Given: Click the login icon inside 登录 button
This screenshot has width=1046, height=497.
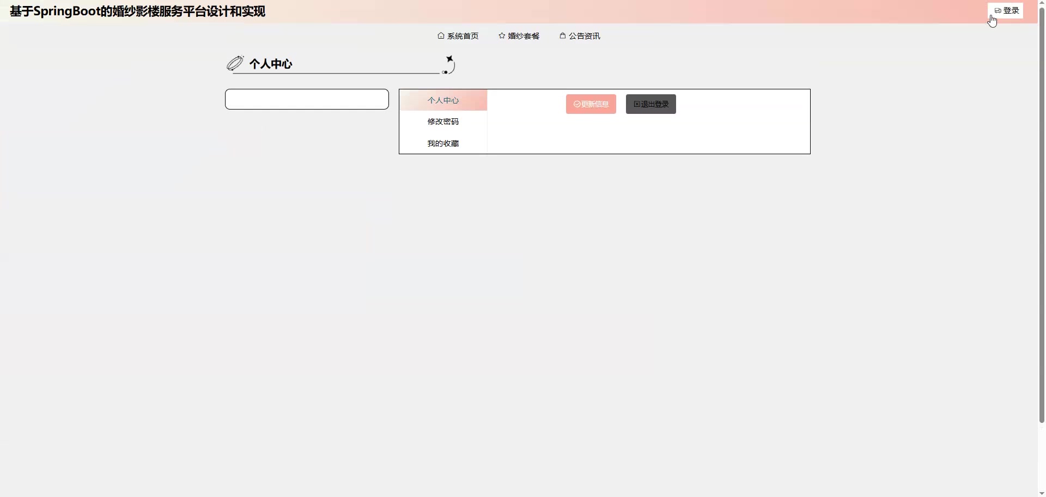Looking at the screenshot, I should coord(998,10).
